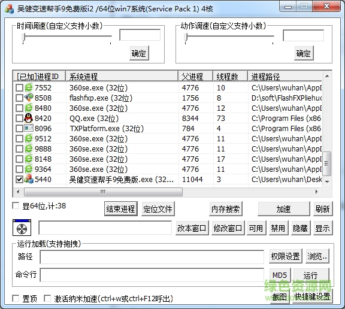Check the box for process 9888
The image size is (345, 309).
click(x=19, y=149)
